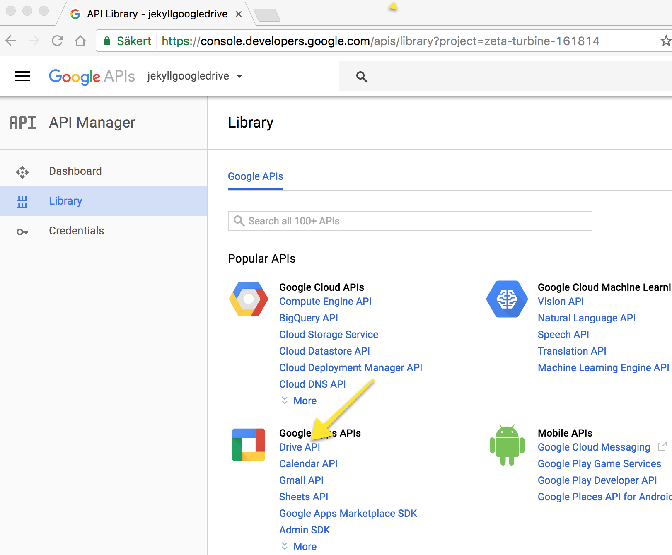Image resolution: width=672 pixels, height=555 pixels.
Task: Click the Dashboard sidebar icon
Action: click(22, 172)
